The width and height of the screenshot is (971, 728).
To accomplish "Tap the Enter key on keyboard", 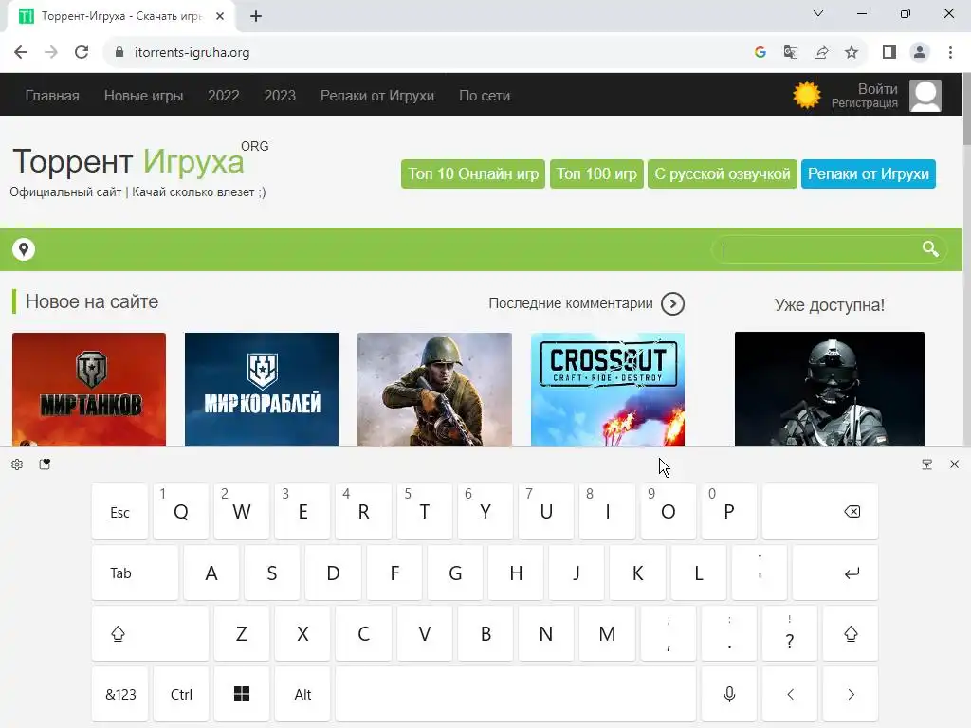I will point(835,573).
